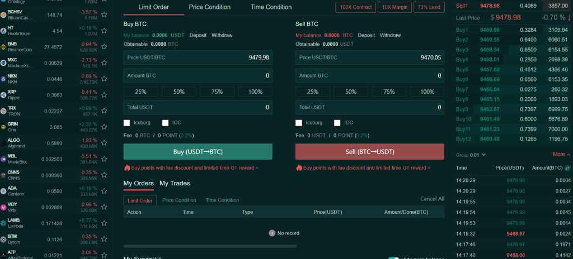This screenshot has height=259, width=573.
Task: Toggle the Hide zero balance switch
Action: (393, 258)
